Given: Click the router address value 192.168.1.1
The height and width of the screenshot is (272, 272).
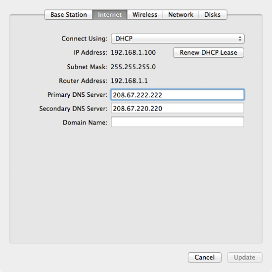Looking at the screenshot, I should (x=129, y=80).
